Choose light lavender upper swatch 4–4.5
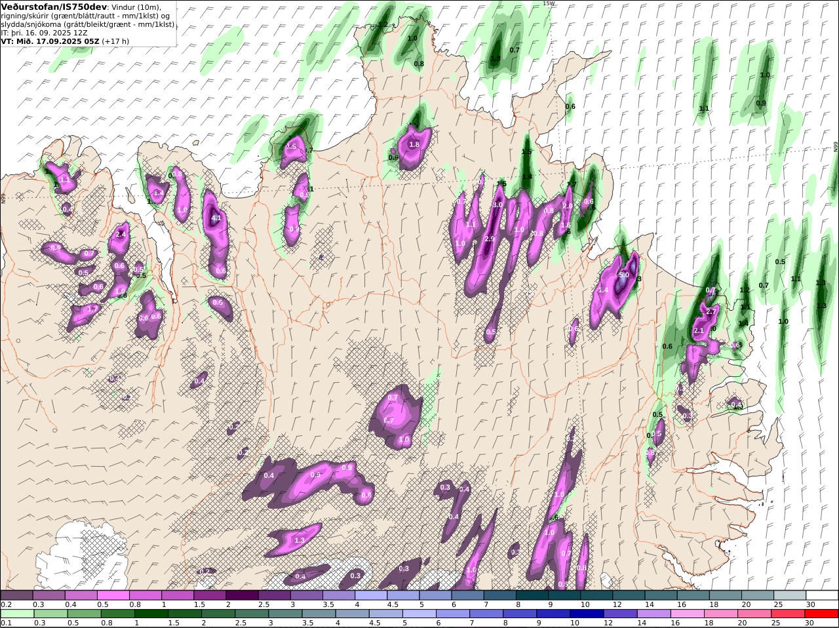839x628 pixels. [x=372, y=595]
